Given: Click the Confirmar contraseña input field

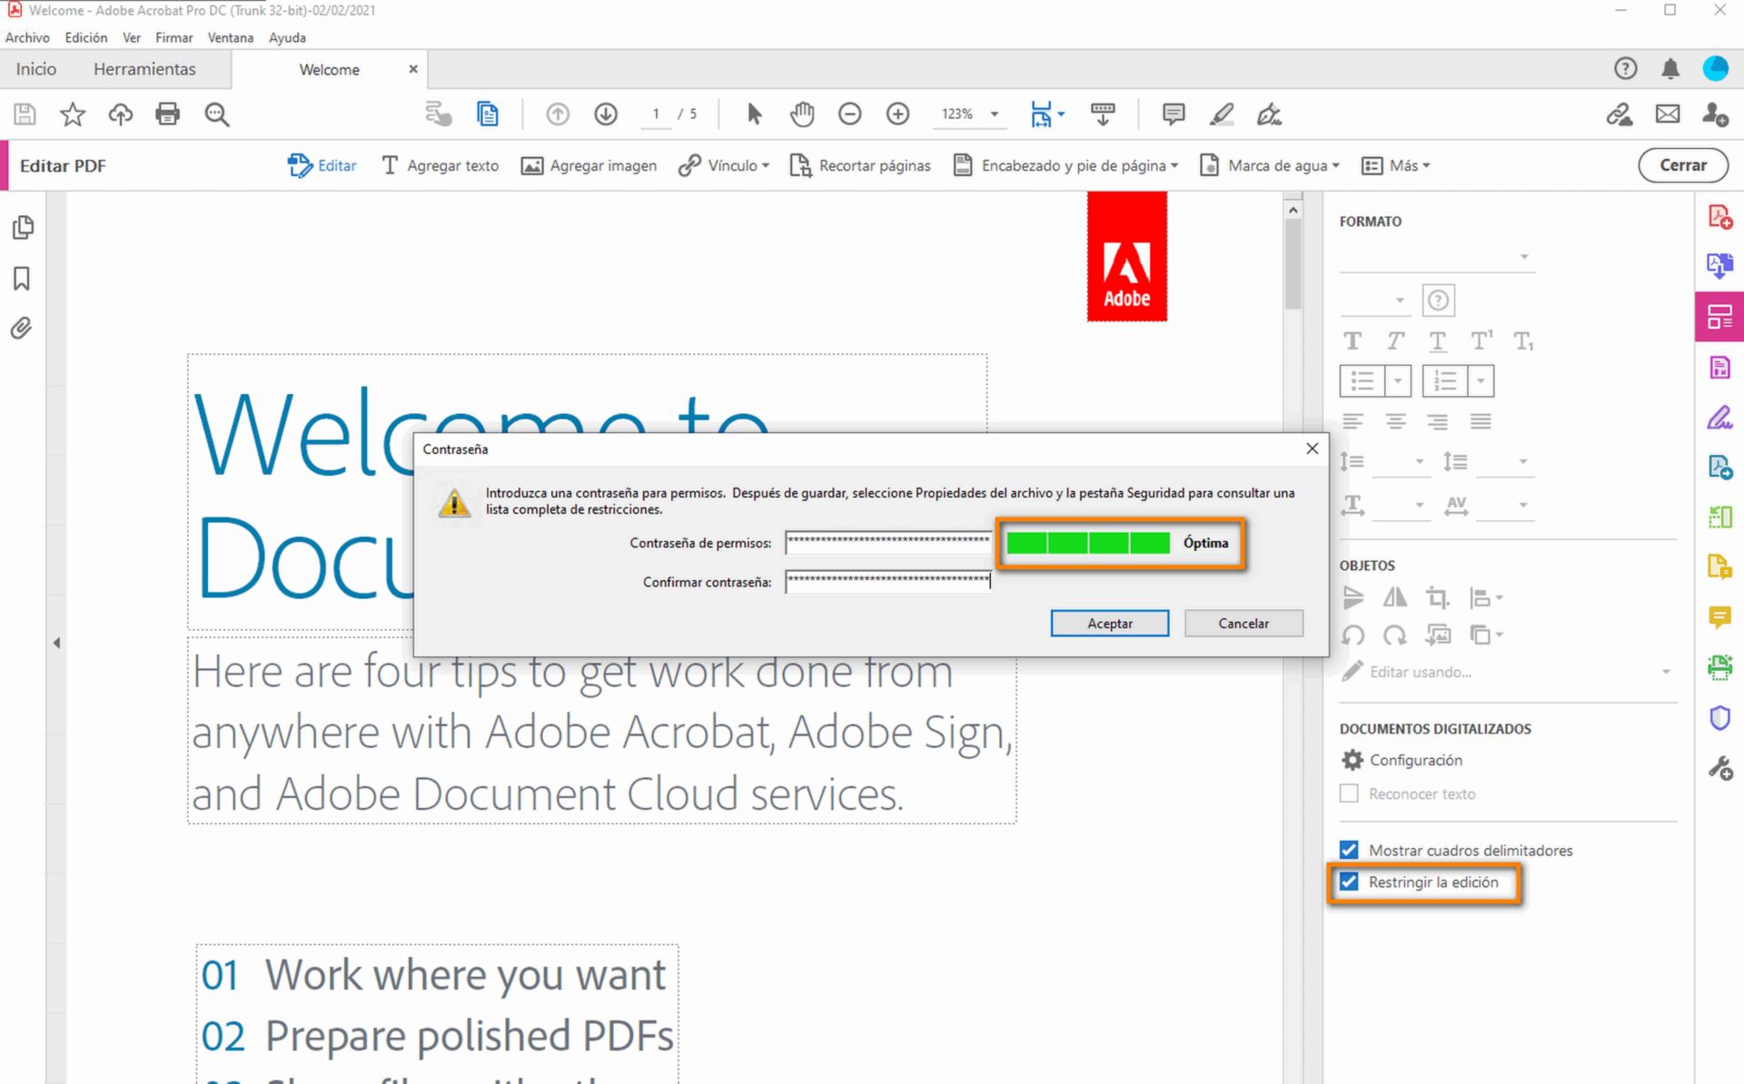Looking at the screenshot, I should [887, 582].
